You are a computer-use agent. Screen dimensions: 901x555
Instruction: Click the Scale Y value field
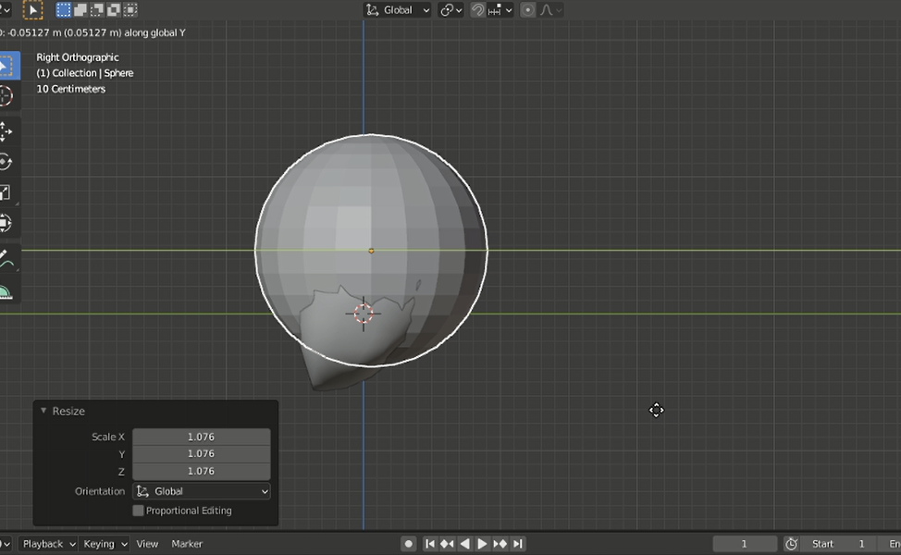(x=201, y=454)
